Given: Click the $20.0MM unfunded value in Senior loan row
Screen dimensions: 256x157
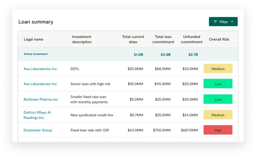Looking at the screenshot, I should pos(190,84).
